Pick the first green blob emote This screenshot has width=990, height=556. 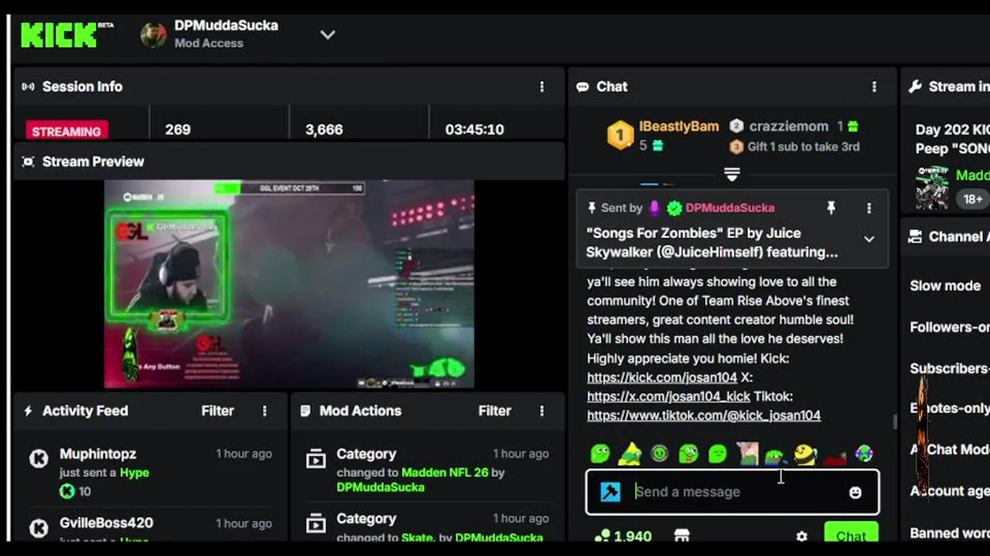(x=600, y=454)
